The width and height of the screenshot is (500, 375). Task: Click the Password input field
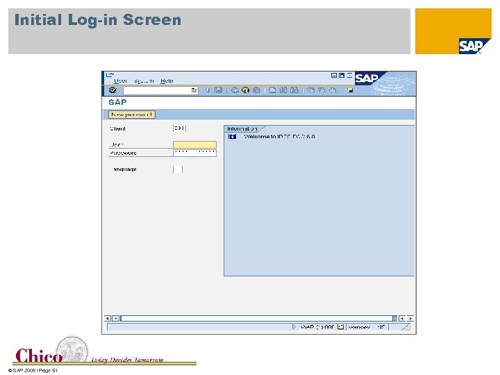point(194,153)
